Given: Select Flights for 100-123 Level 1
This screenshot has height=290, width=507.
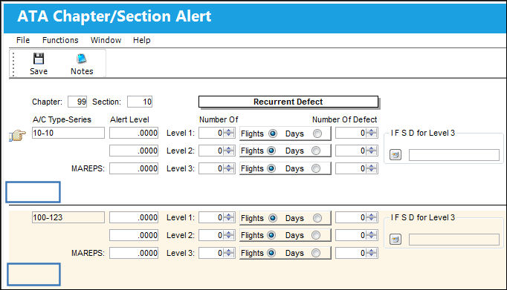Looking at the screenshot, I should click(x=273, y=218).
